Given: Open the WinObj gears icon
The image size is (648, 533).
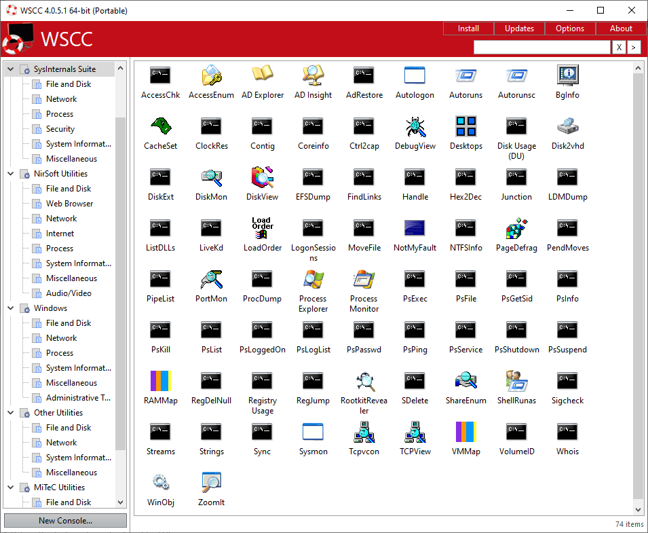Looking at the screenshot, I should click(160, 483).
